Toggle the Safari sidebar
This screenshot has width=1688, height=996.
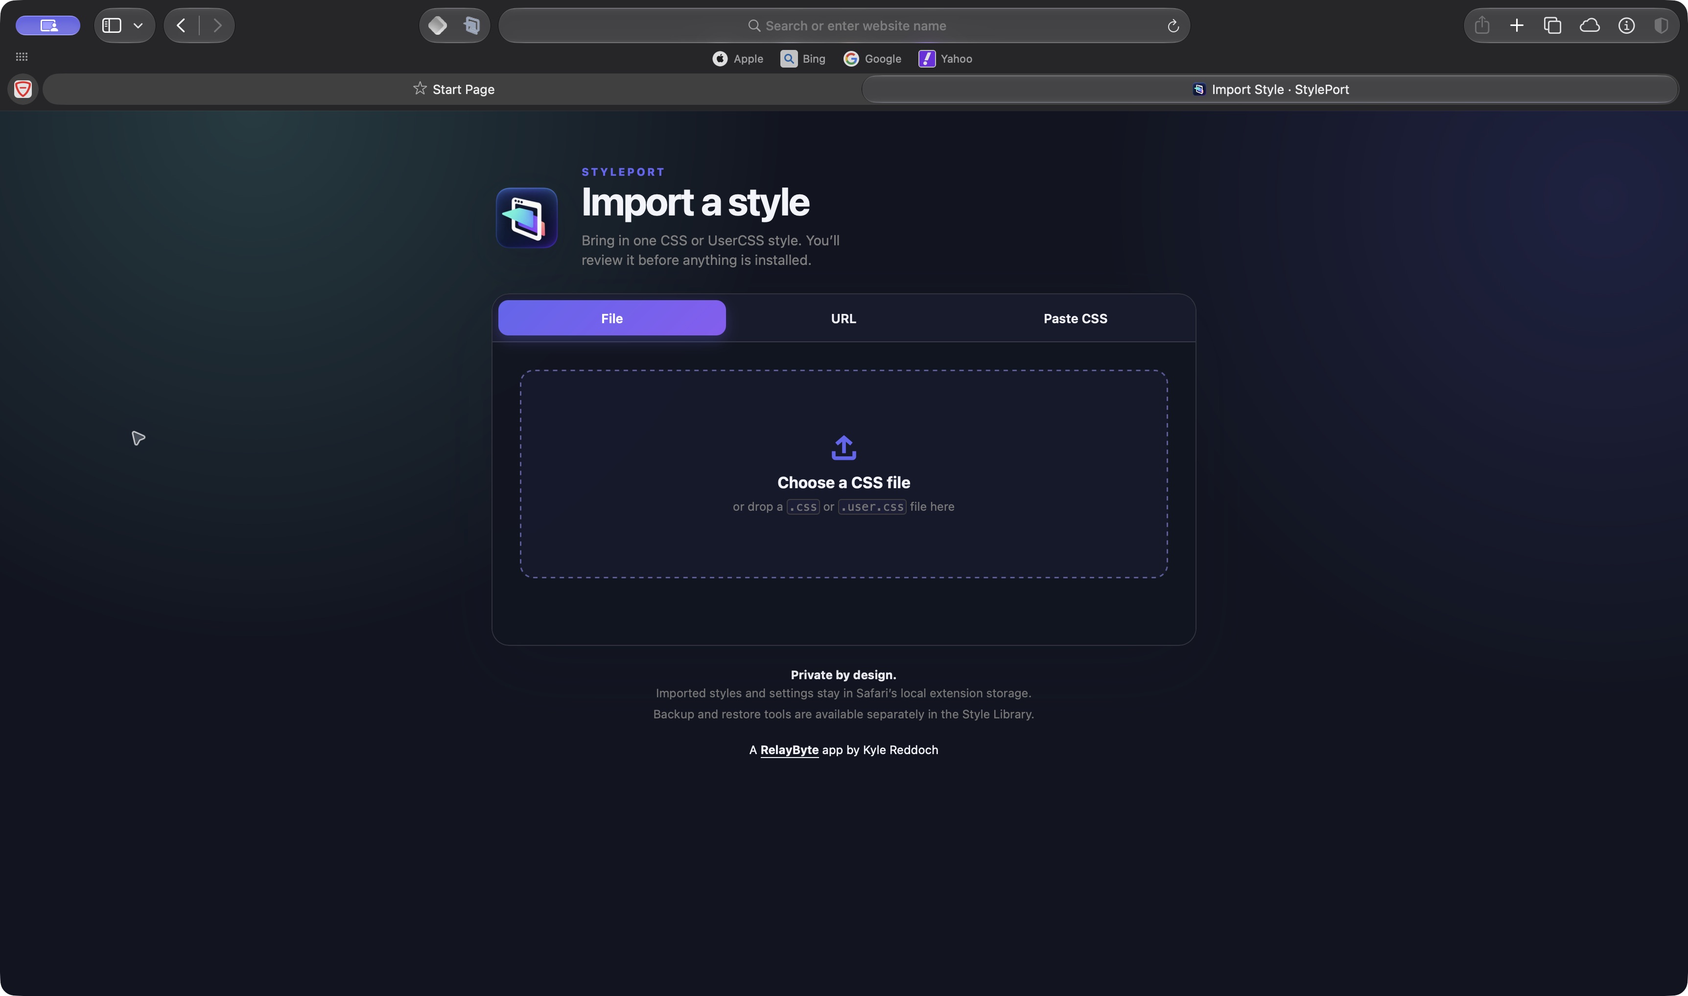tap(111, 25)
